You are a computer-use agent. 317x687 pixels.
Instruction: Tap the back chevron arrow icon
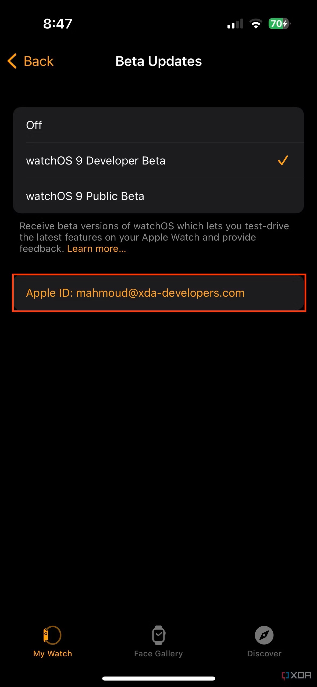coord(12,61)
